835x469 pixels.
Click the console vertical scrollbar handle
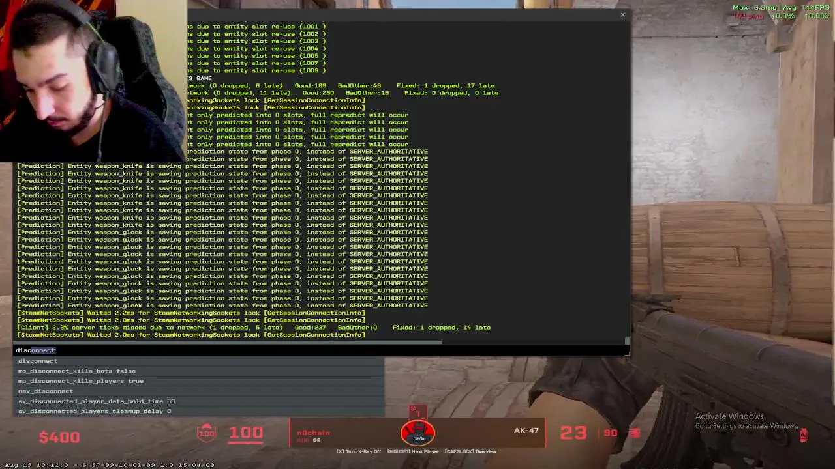click(627, 341)
